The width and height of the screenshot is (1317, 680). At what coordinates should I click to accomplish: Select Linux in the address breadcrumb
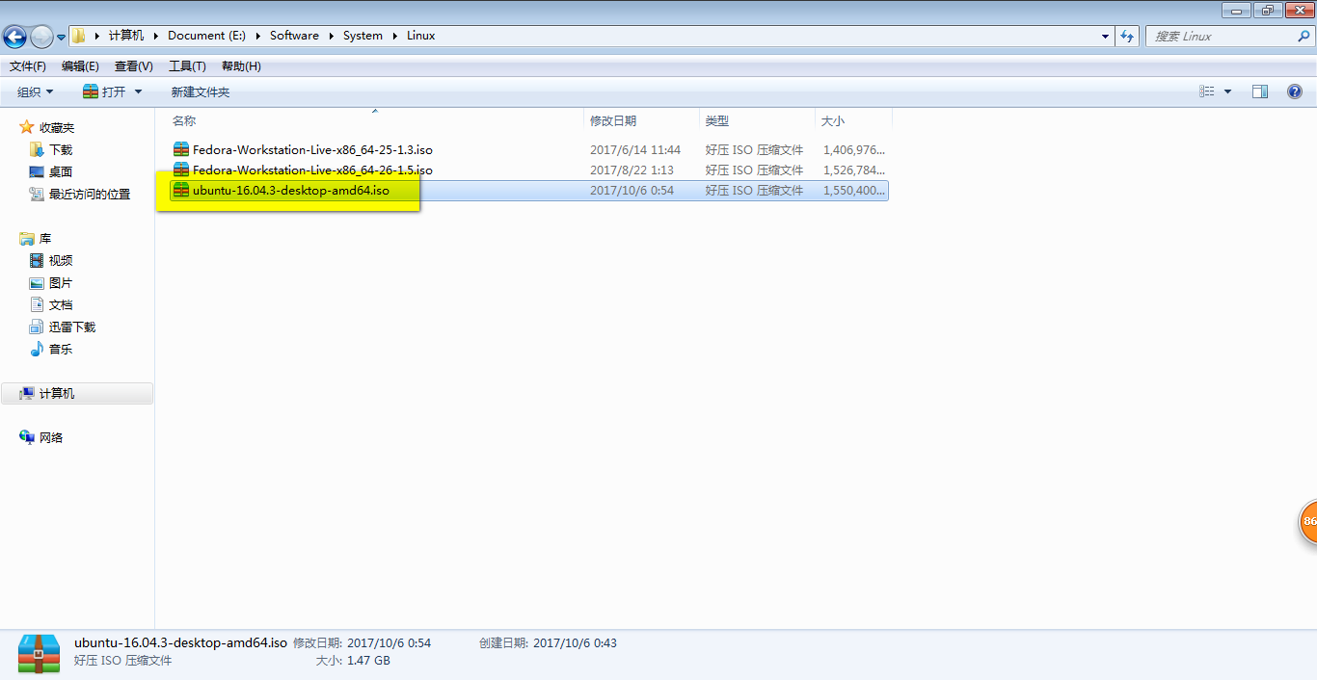[x=420, y=36]
